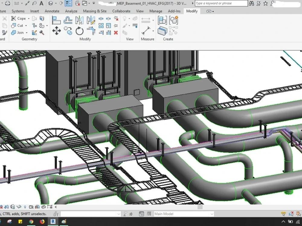Open the Cope dropdown arrow
The image size is (302, 226).
click(x=29, y=19)
